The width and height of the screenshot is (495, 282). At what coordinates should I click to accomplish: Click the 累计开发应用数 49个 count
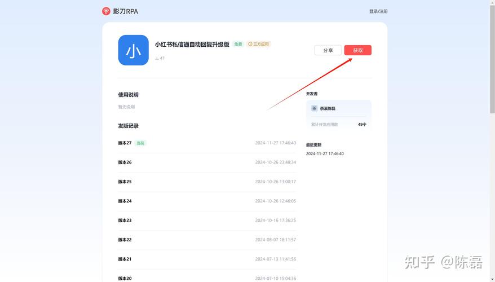(x=362, y=125)
